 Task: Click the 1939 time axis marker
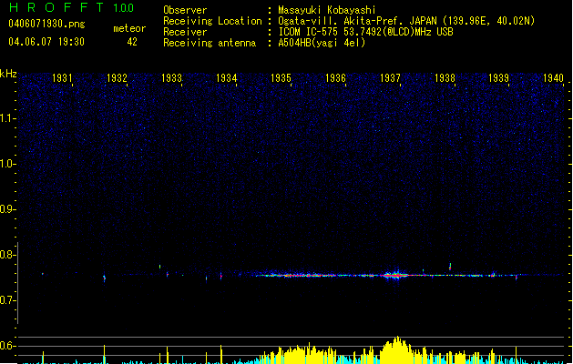(499, 78)
